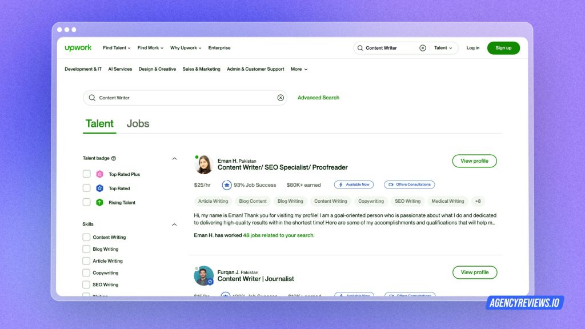The image size is (585, 329).
Task: Click the Talent badge help question icon
Action: coord(114,158)
